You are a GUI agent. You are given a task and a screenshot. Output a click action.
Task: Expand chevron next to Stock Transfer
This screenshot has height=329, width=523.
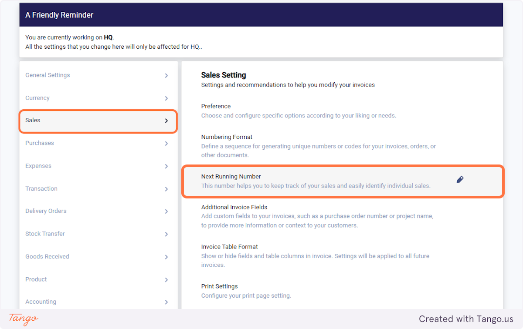click(x=166, y=234)
